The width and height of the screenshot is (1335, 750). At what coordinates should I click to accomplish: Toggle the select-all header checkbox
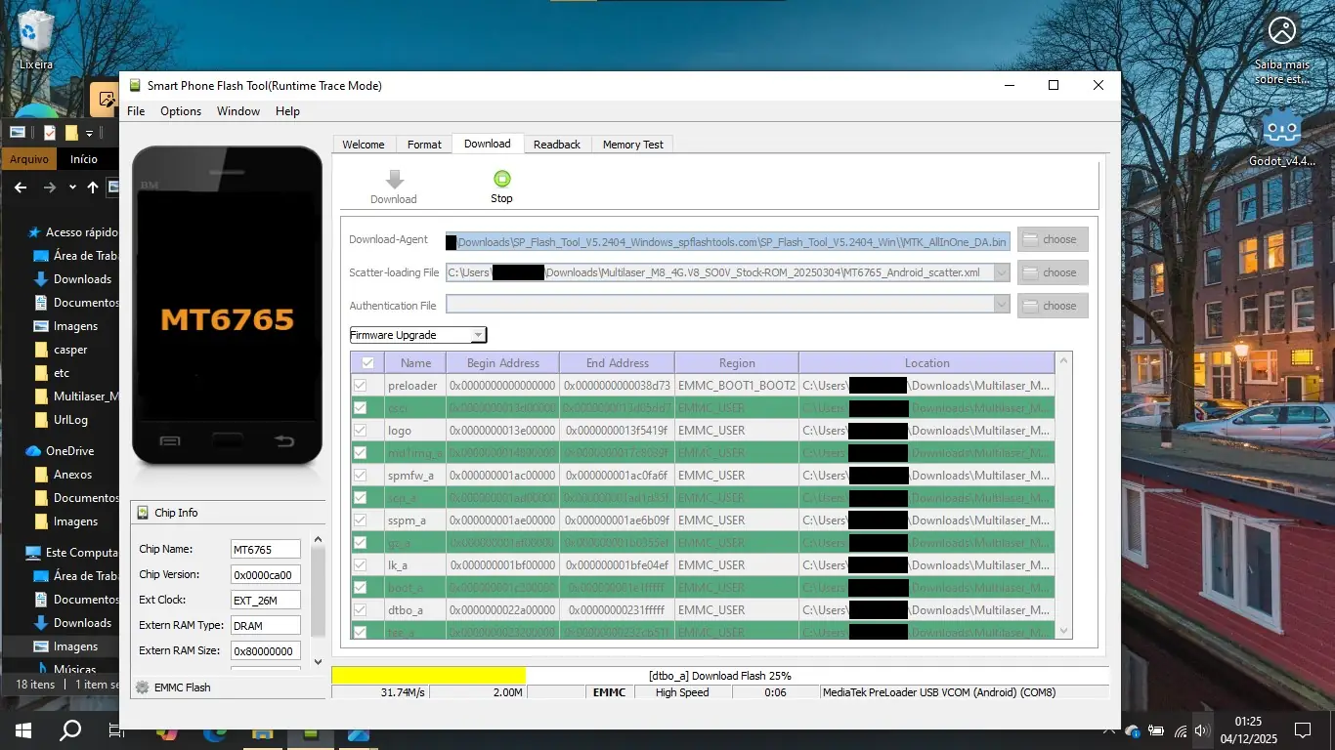pos(367,363)
